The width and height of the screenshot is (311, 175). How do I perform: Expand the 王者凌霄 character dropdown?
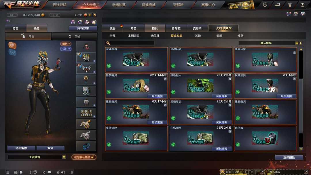pyautogui.click(x=64, y=157)
